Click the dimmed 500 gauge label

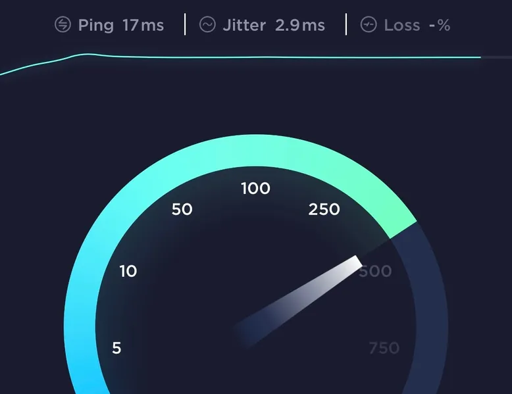tap(376, 271)
